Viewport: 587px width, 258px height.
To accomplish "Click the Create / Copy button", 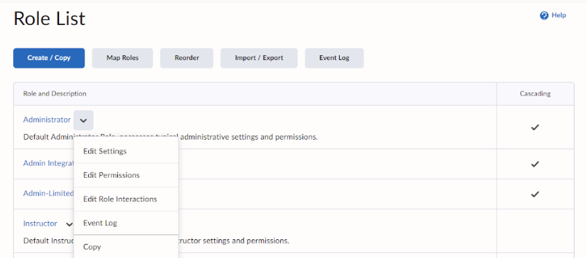I will [49, 58].
